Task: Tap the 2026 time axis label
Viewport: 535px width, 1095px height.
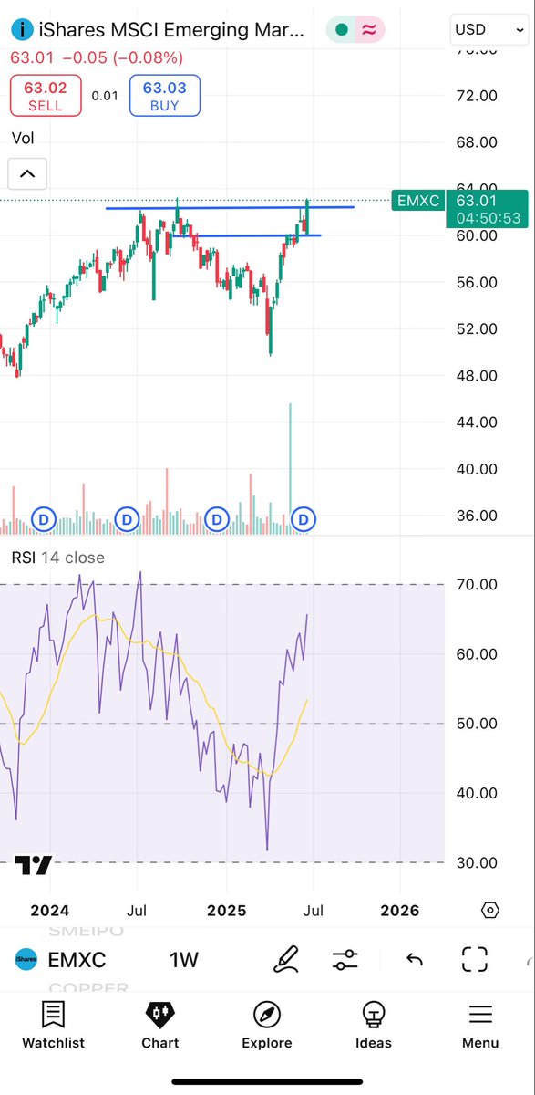Action: point(399,911)
